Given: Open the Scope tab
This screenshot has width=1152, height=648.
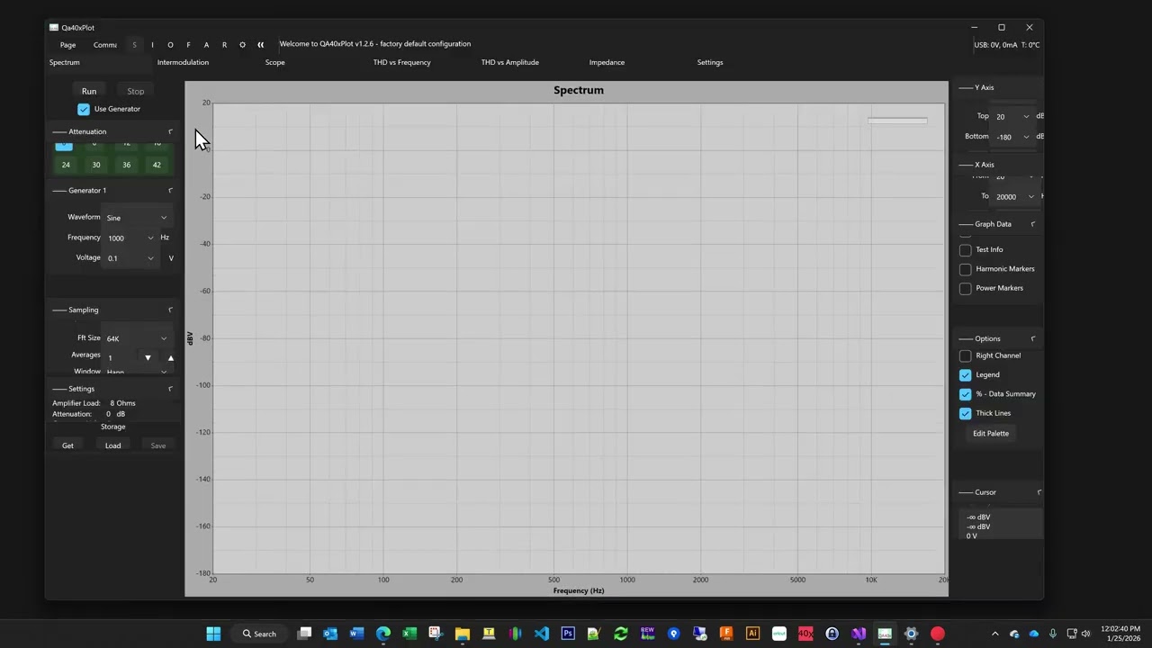Looking at the screenshot, I should coord(275,62).
